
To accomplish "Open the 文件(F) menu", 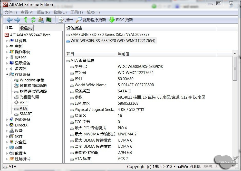I will [11, 12].
